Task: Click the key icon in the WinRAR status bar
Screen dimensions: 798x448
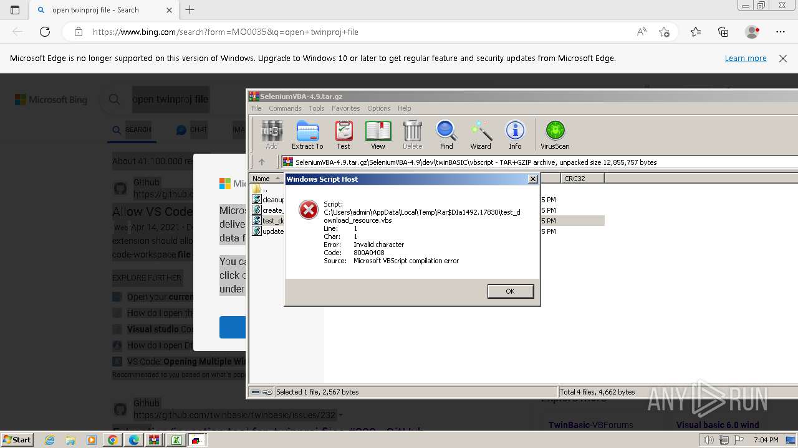Action: click(267, 392)
